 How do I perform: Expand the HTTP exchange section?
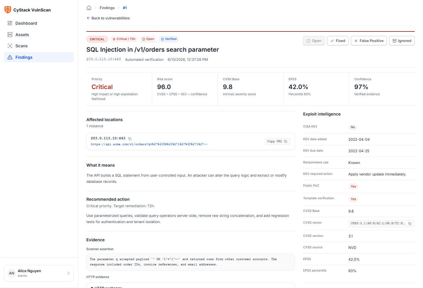pos(190,287)
